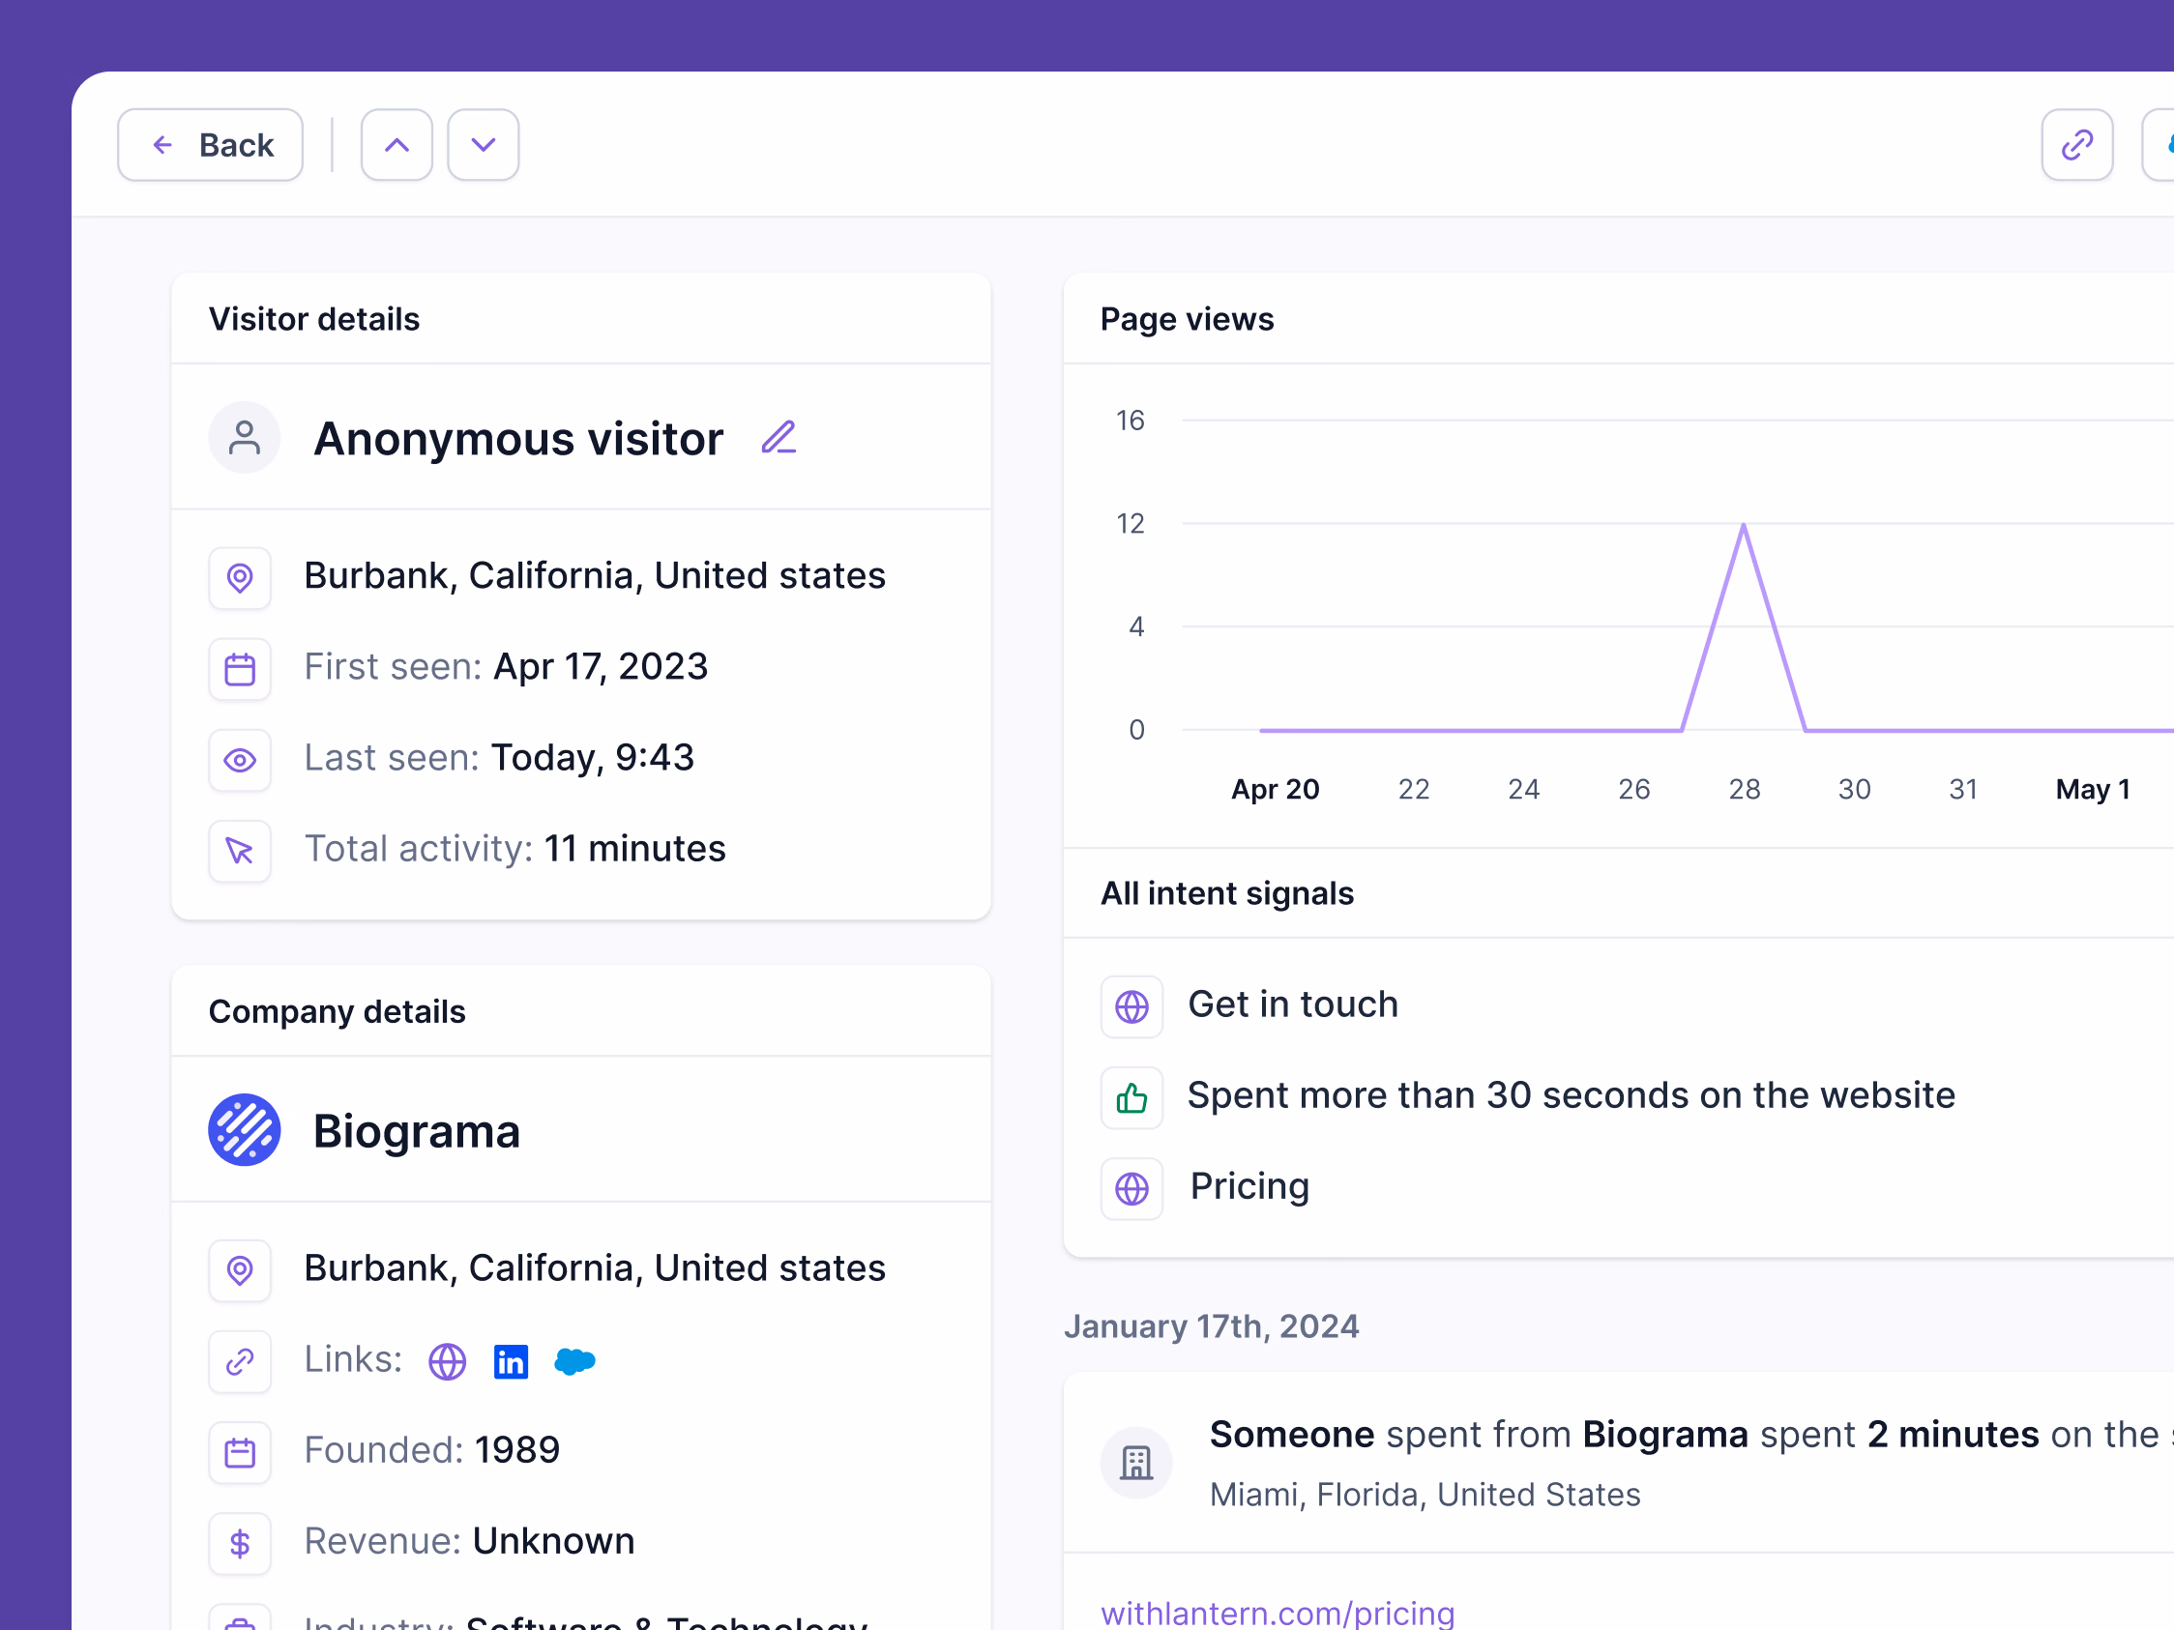Click the Biograma company logo
The height and width of the screenshot is (1630, 2174).
point(244,1130)
